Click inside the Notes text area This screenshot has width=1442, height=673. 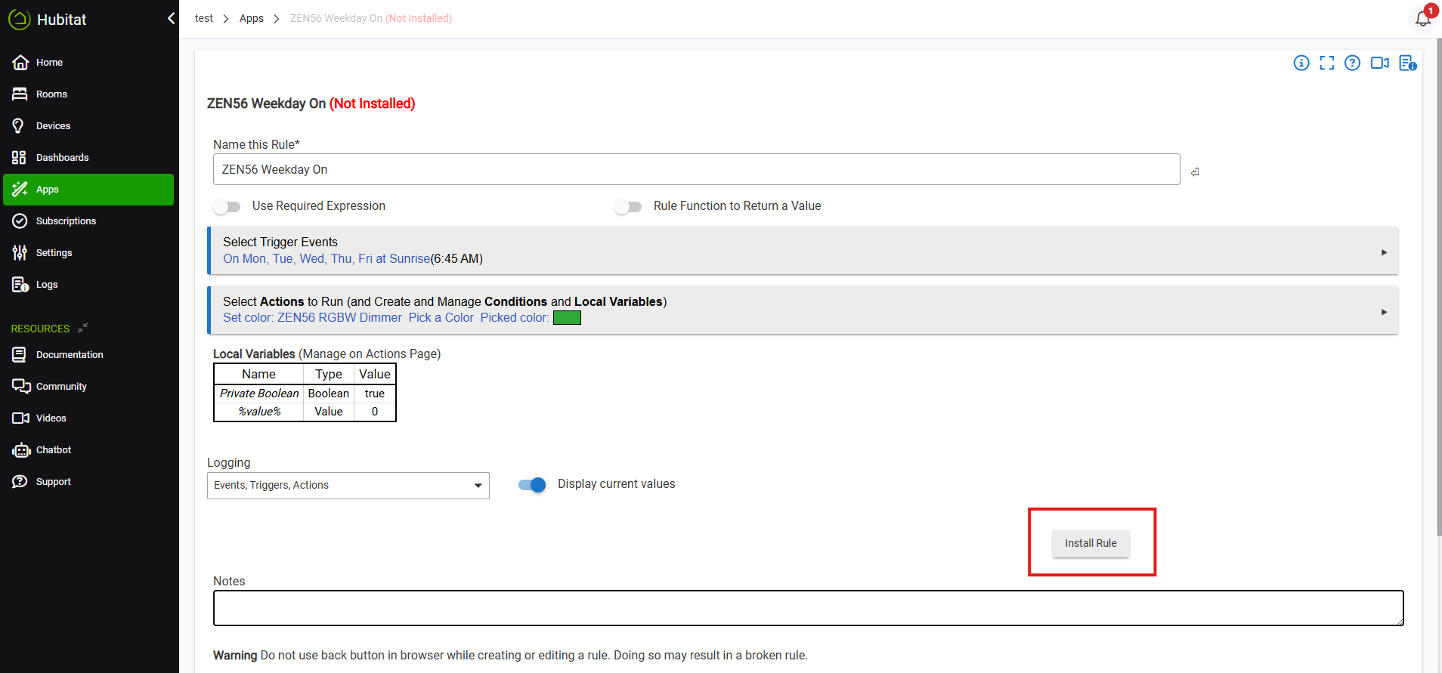(808, 608)
